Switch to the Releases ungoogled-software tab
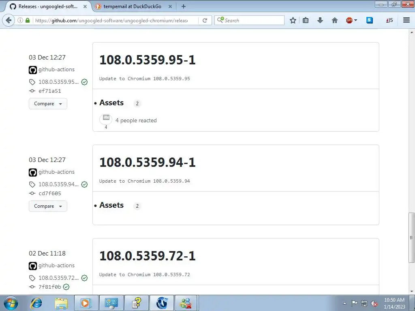Screen dimensions: 415x311 [48, 6]
